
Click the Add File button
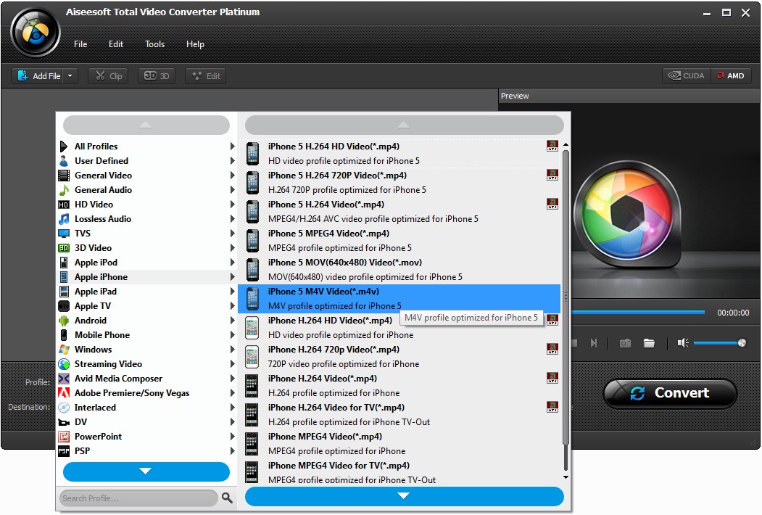[x=38, y=76]
